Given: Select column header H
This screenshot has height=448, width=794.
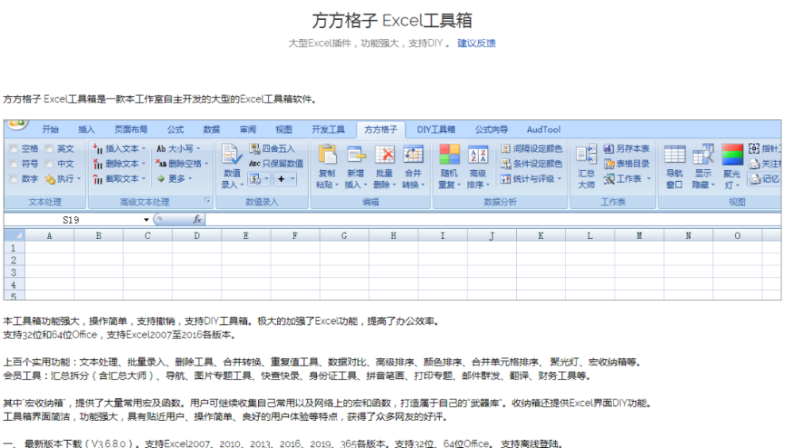Looking at the screenshot, I should pos(393,235).
